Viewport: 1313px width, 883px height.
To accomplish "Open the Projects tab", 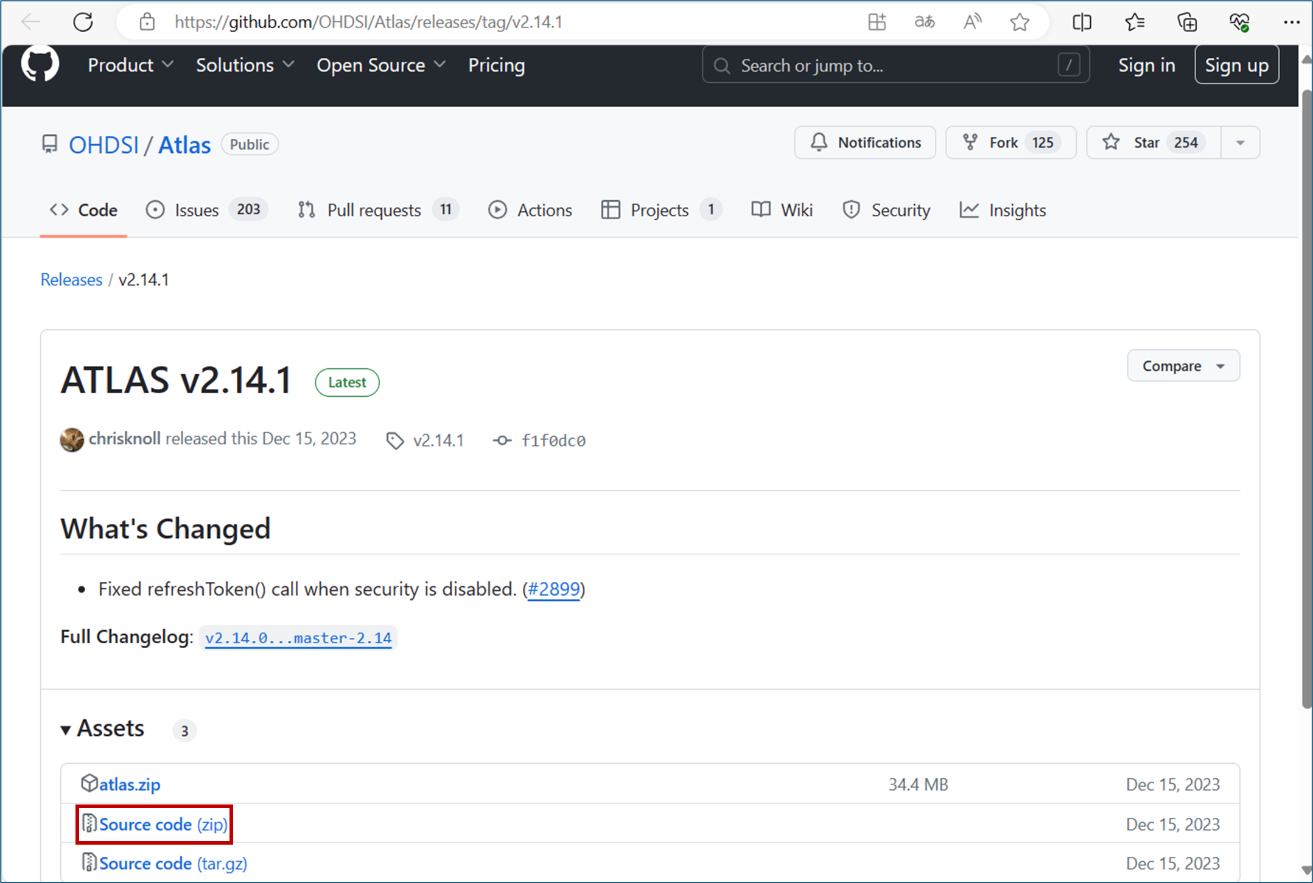I will (x=661, y=210).
